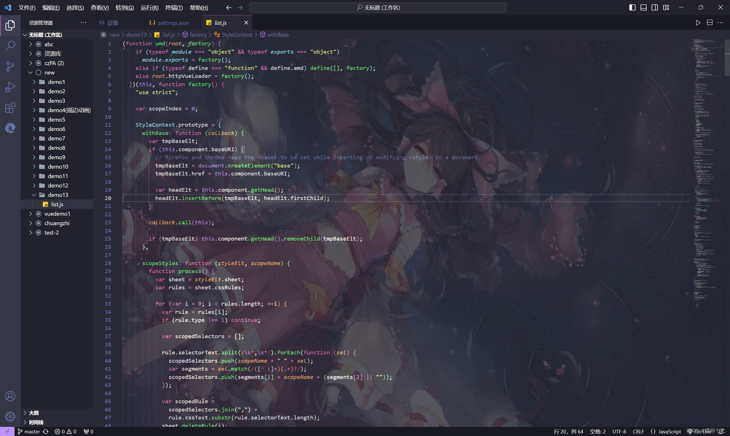
Task: Open the Search view in activity bar
Action: [x=10, y=46]
